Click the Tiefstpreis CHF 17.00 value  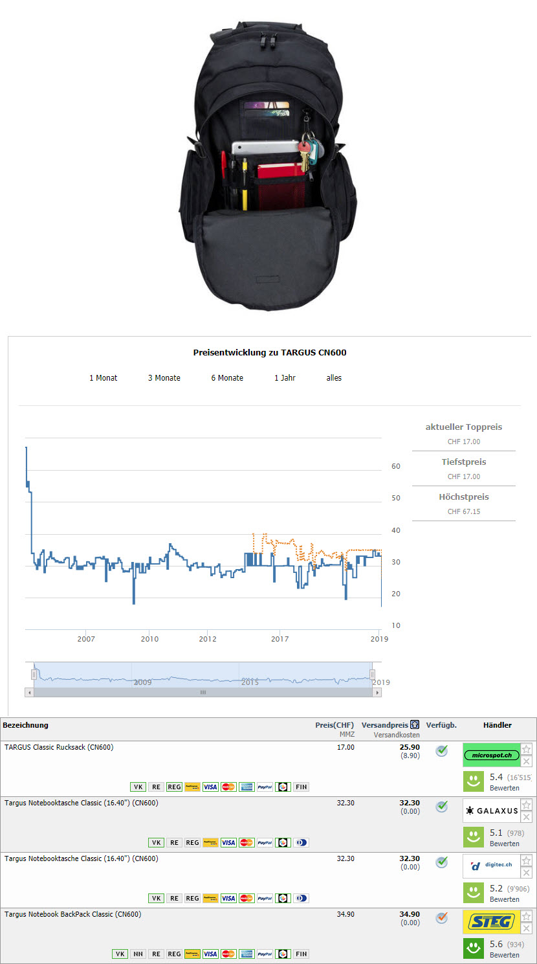464,476
